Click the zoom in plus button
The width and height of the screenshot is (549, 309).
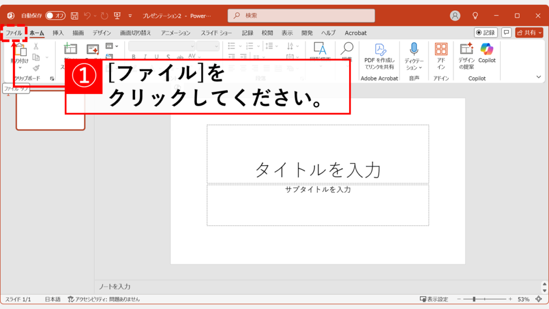tap(510, 299)
